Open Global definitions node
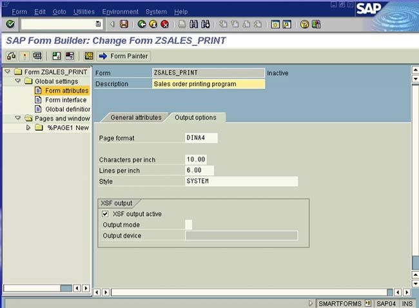Image resolution: width=419 pixels, height=308 pixels. tap(68, 110)
